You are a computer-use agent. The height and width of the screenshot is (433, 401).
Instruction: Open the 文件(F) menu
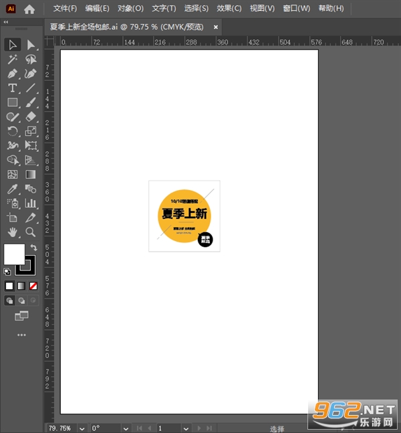click(x=65, y=9)
